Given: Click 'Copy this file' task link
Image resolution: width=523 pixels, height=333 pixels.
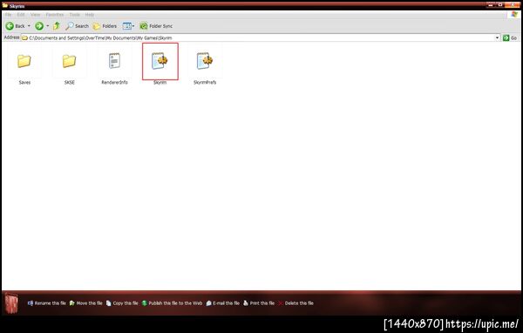Looking at the screenshot, I should coord(122,303).
